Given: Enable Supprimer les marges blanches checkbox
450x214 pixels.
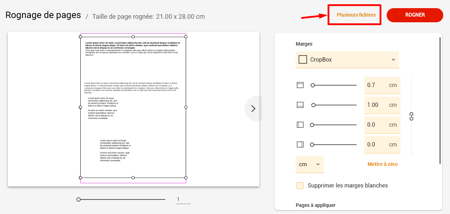Looking at the screenshot, I should pyautogui.click(x=300, y=186).
